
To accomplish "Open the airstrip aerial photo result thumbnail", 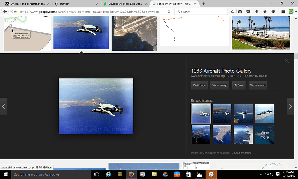I will click(134, 33).
